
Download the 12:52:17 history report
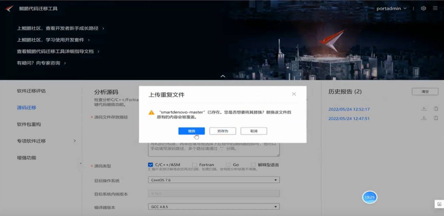point(424,109)
